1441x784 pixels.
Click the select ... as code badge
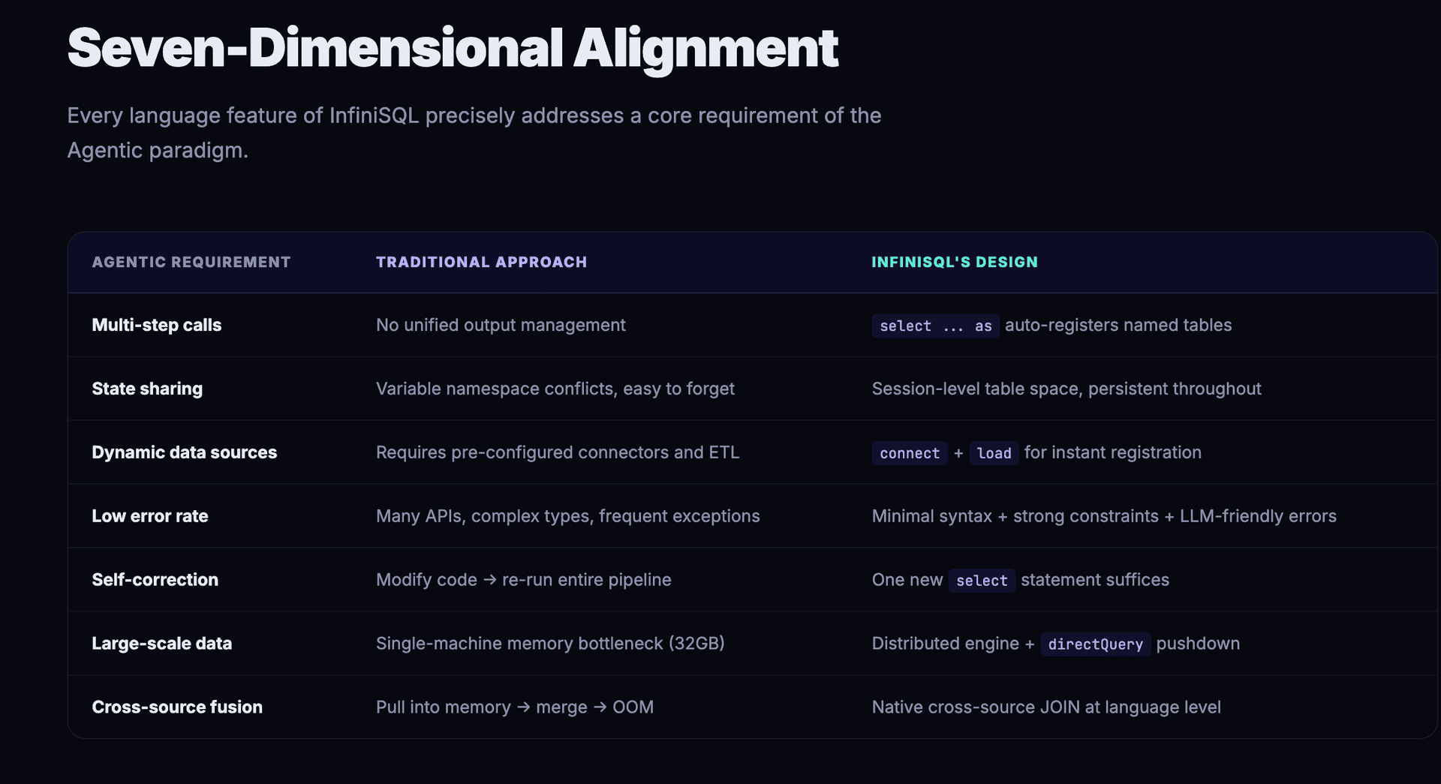pos(934,326)
